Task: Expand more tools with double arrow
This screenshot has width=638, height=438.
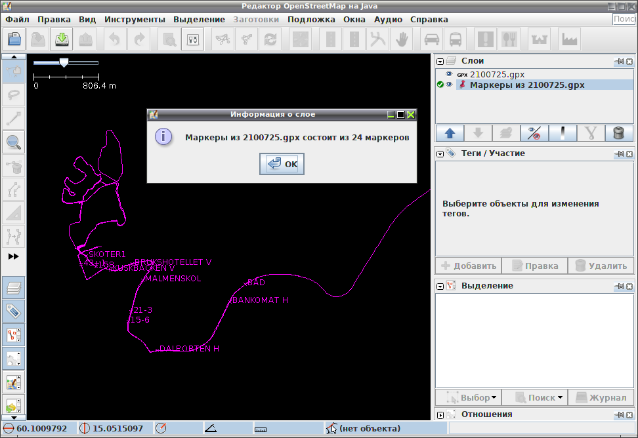Action: click(13, 256)
